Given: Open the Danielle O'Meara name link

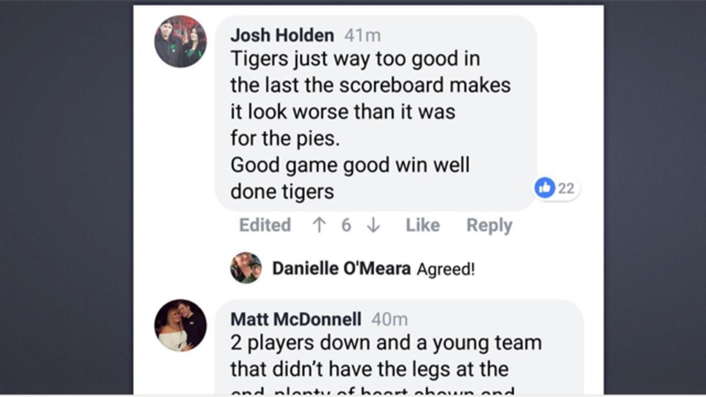Looking at the screenshot, I should tap(341, 269).
